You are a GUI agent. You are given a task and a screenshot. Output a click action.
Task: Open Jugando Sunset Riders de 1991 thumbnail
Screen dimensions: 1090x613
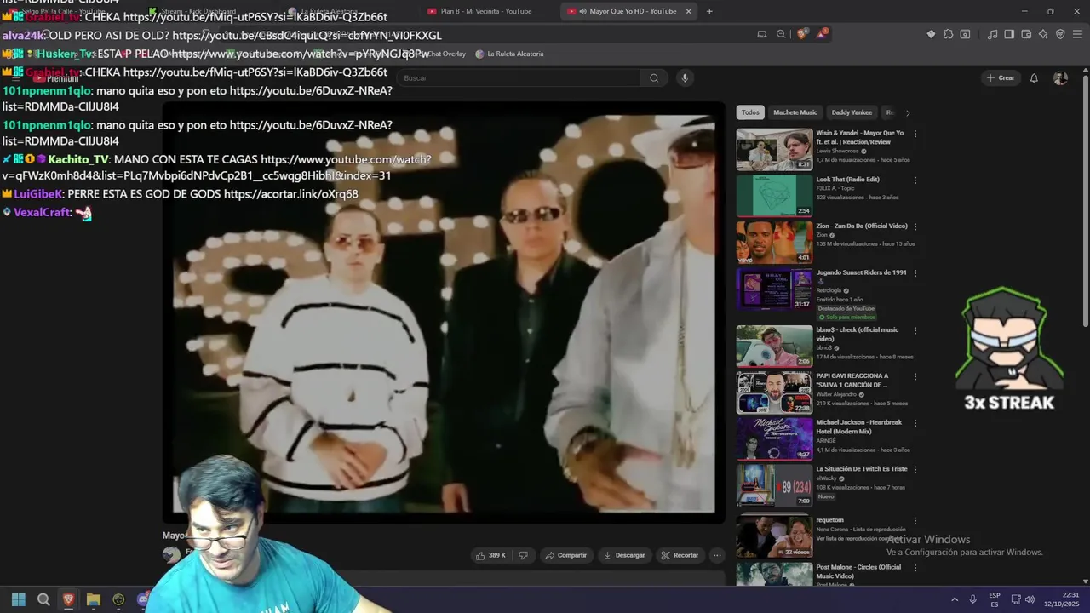(x=774, y=289)
